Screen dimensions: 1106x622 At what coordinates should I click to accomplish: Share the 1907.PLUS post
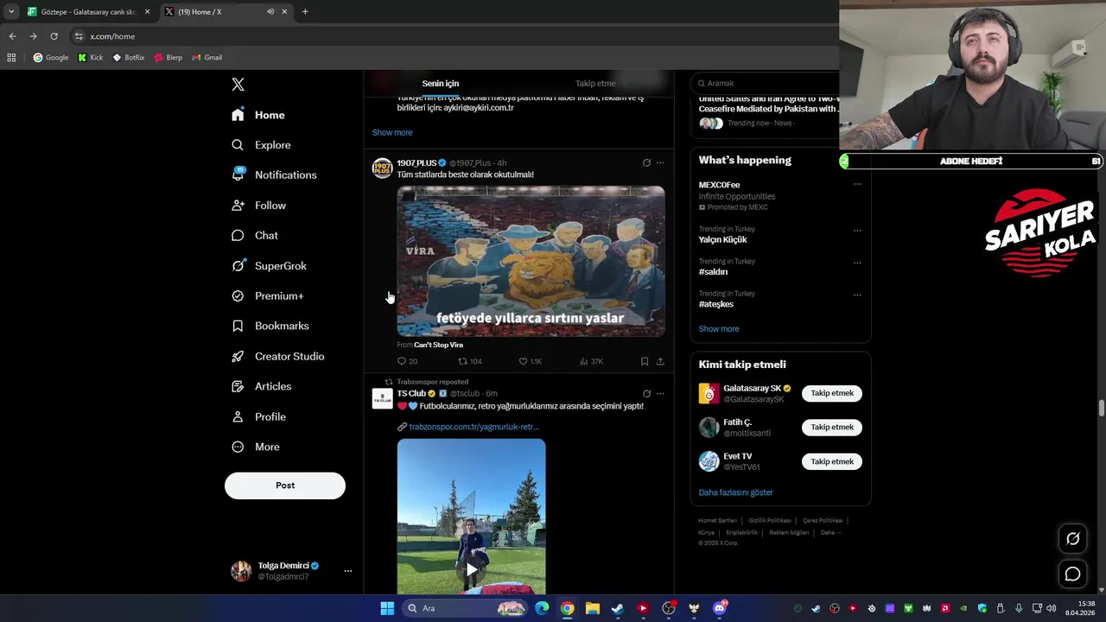point(660,361)
